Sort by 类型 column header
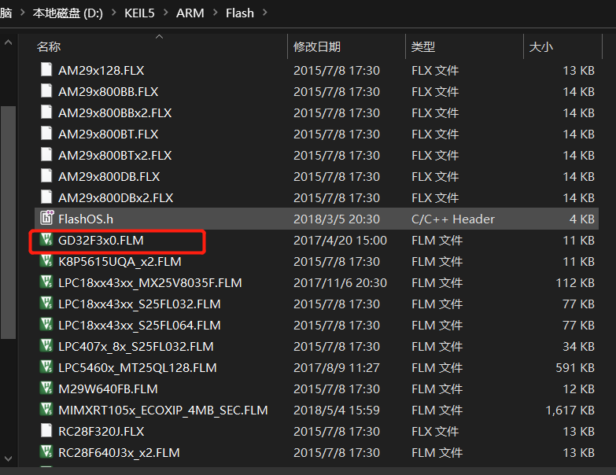The height and width of the screenshot is (475, 616). tap(423, 46)
